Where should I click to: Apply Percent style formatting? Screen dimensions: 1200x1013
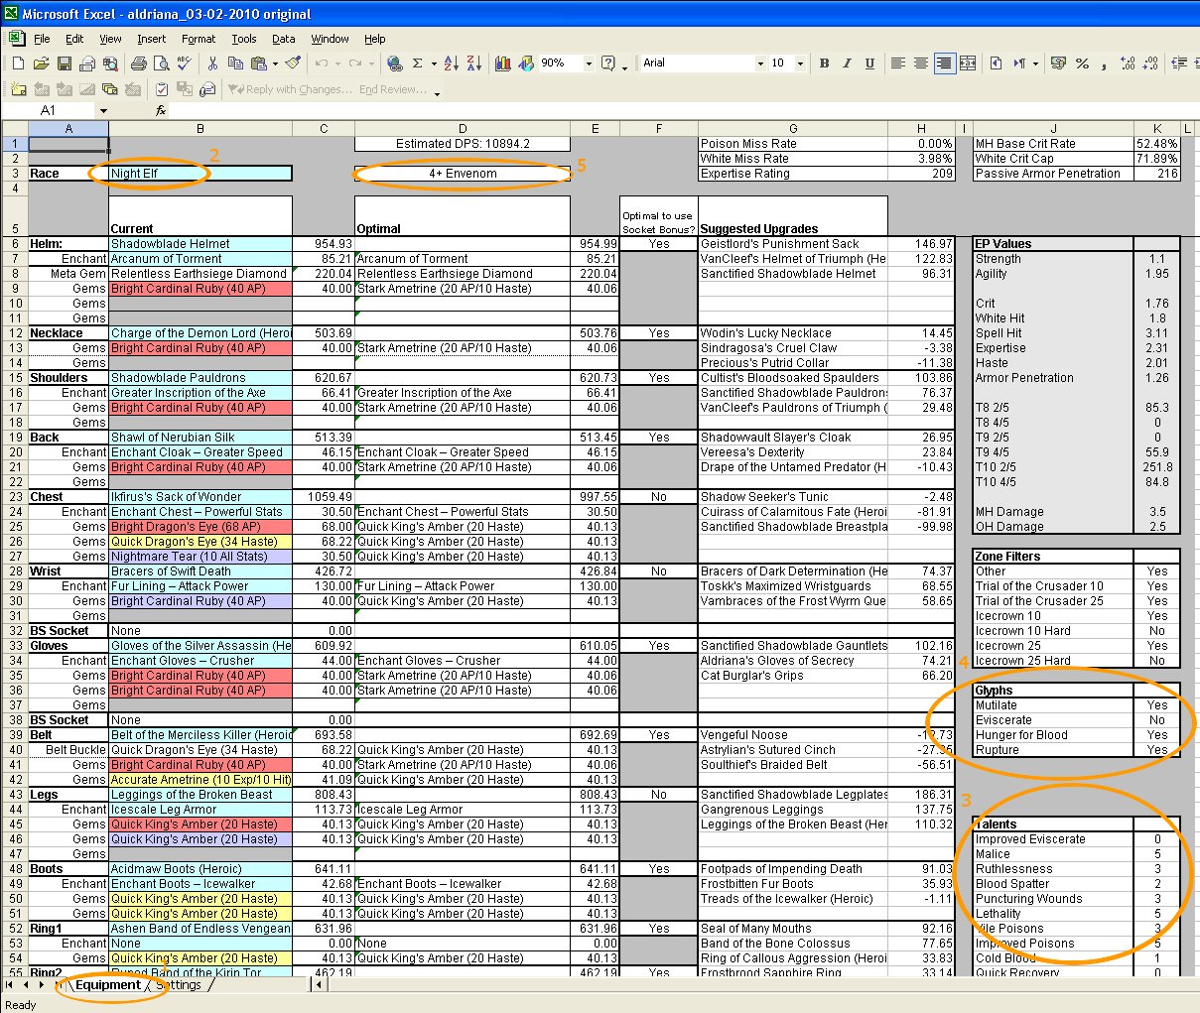[x=1082, y=63]
